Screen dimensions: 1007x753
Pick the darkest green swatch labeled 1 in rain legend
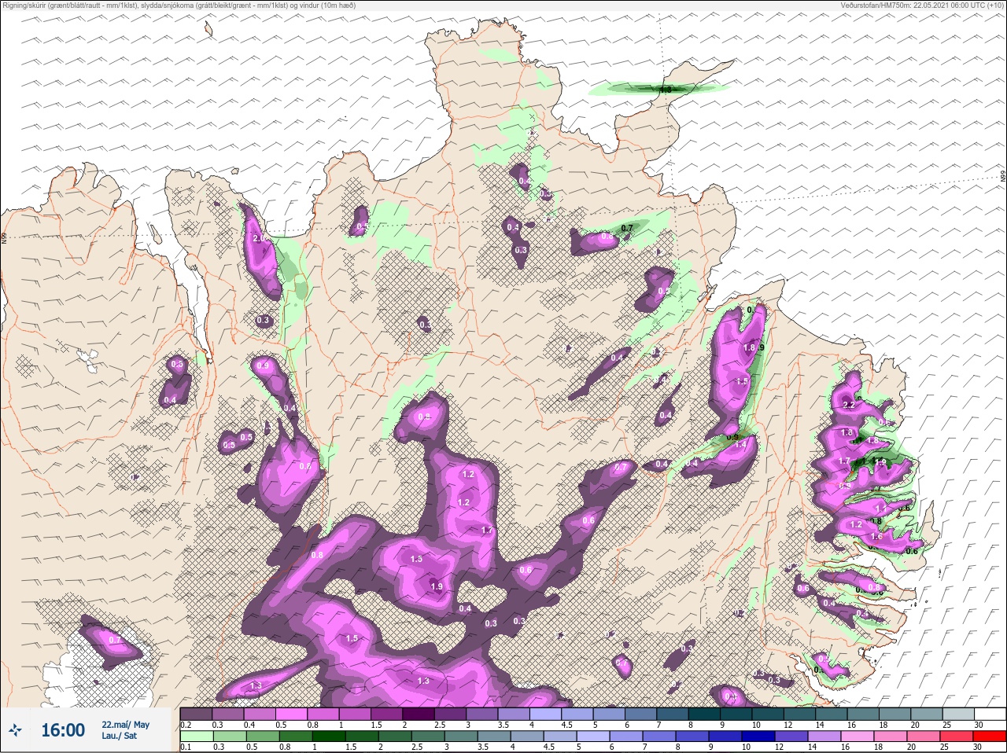coord(327,737)
